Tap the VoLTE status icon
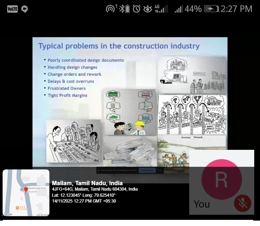The image size is (260, 226). coord(12,9)
